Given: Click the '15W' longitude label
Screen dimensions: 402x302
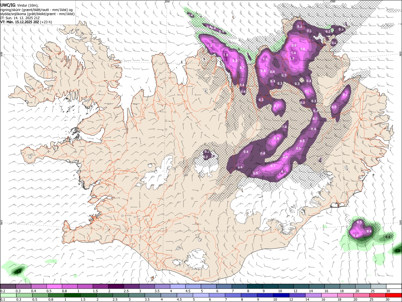Looking at the screenshot, I should pyautogui.click(x=332, y=2).
